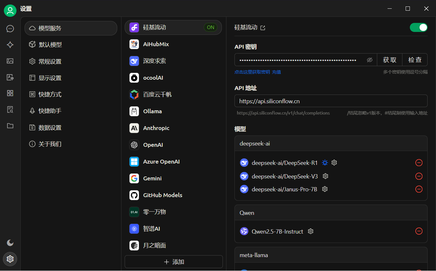Open 充值 recharge link
This screenshot has width=436, height=271.
click(276, 72)
